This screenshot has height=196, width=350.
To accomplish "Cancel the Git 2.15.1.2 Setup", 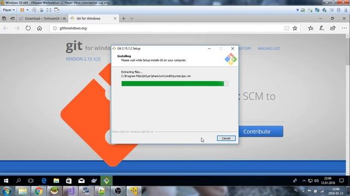I will tap(226, 138).
